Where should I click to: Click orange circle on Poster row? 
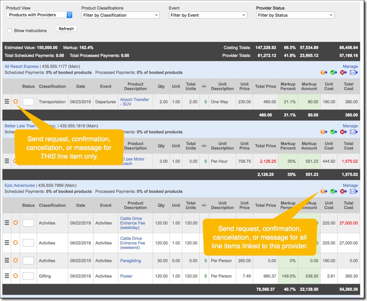pyautogui.click(x=15, y=276)
